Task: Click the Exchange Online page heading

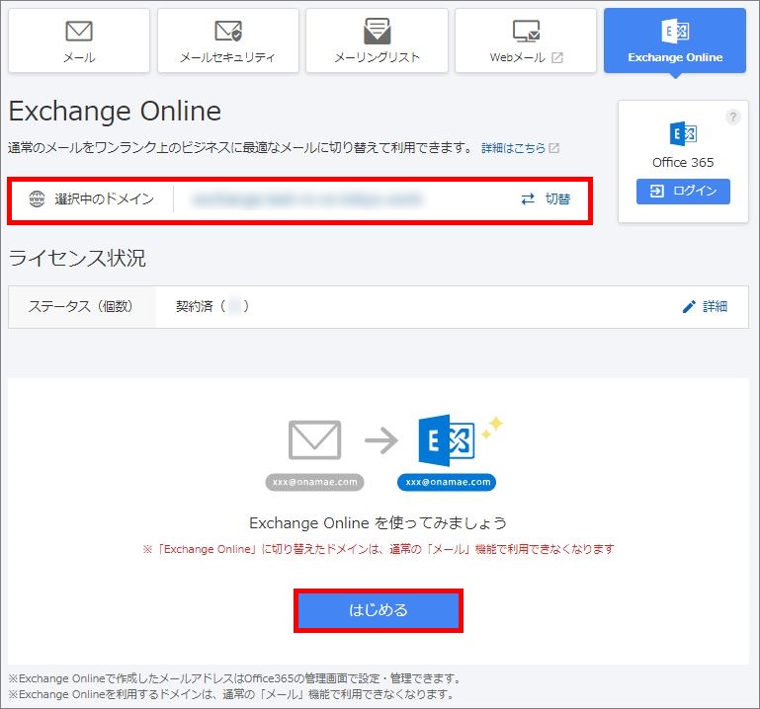Action: (115, 112)
